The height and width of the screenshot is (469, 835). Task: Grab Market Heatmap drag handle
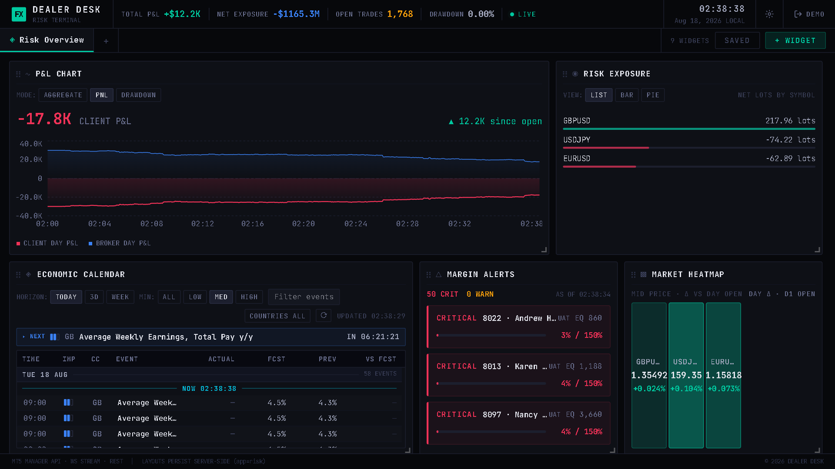click(633, 274)
